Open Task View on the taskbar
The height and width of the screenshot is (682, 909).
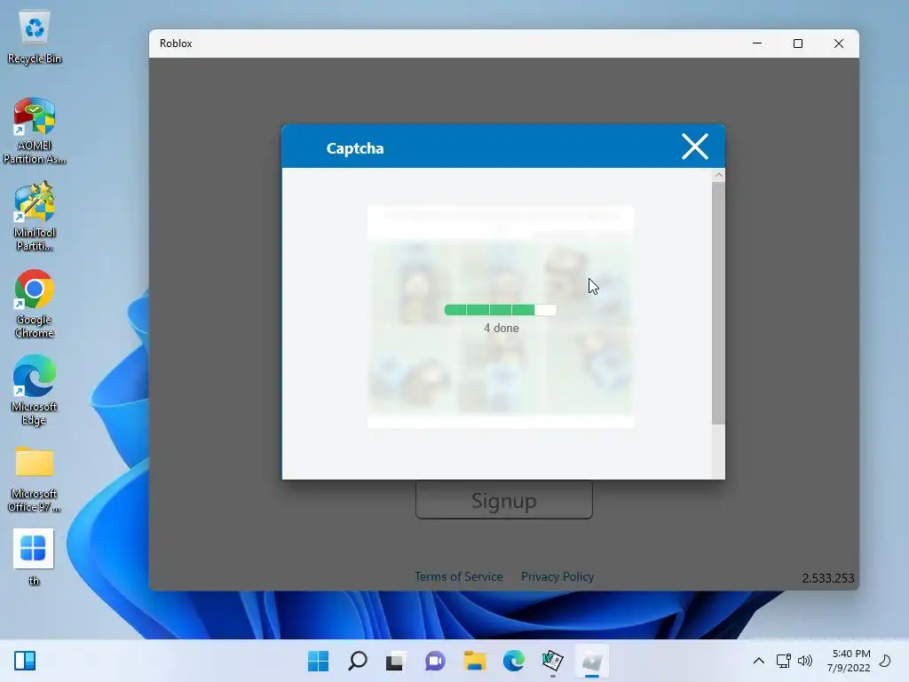click(396, 661)
